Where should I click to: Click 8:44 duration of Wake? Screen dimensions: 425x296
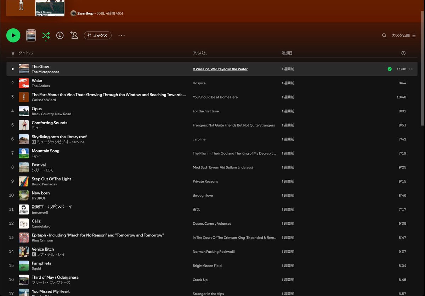tap(402, 83)
